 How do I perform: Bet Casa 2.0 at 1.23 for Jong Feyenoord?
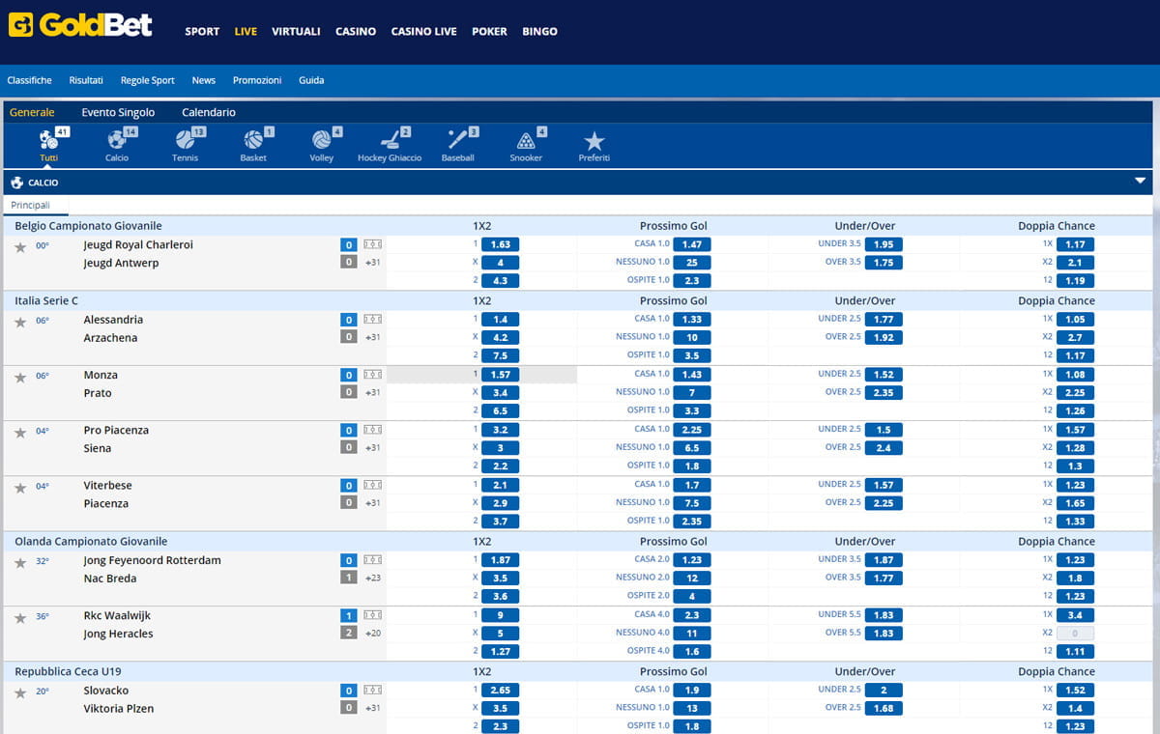pos(692,559)
